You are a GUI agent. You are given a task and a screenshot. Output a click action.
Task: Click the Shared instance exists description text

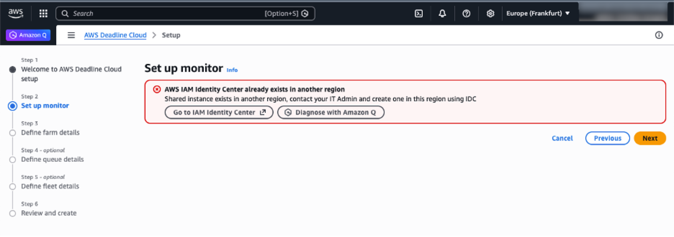[x=320, y=99]
